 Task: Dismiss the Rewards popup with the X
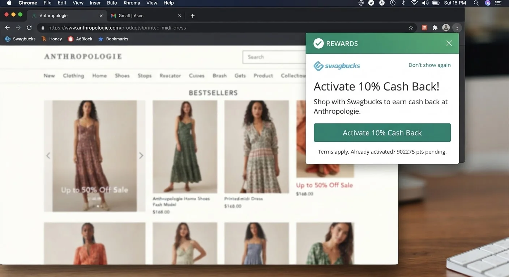pyautogui.click(x=449, y=43)
